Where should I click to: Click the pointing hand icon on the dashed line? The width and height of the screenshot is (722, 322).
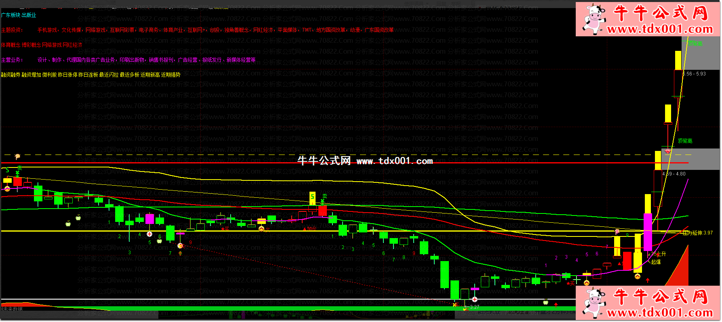click(17, 156)
